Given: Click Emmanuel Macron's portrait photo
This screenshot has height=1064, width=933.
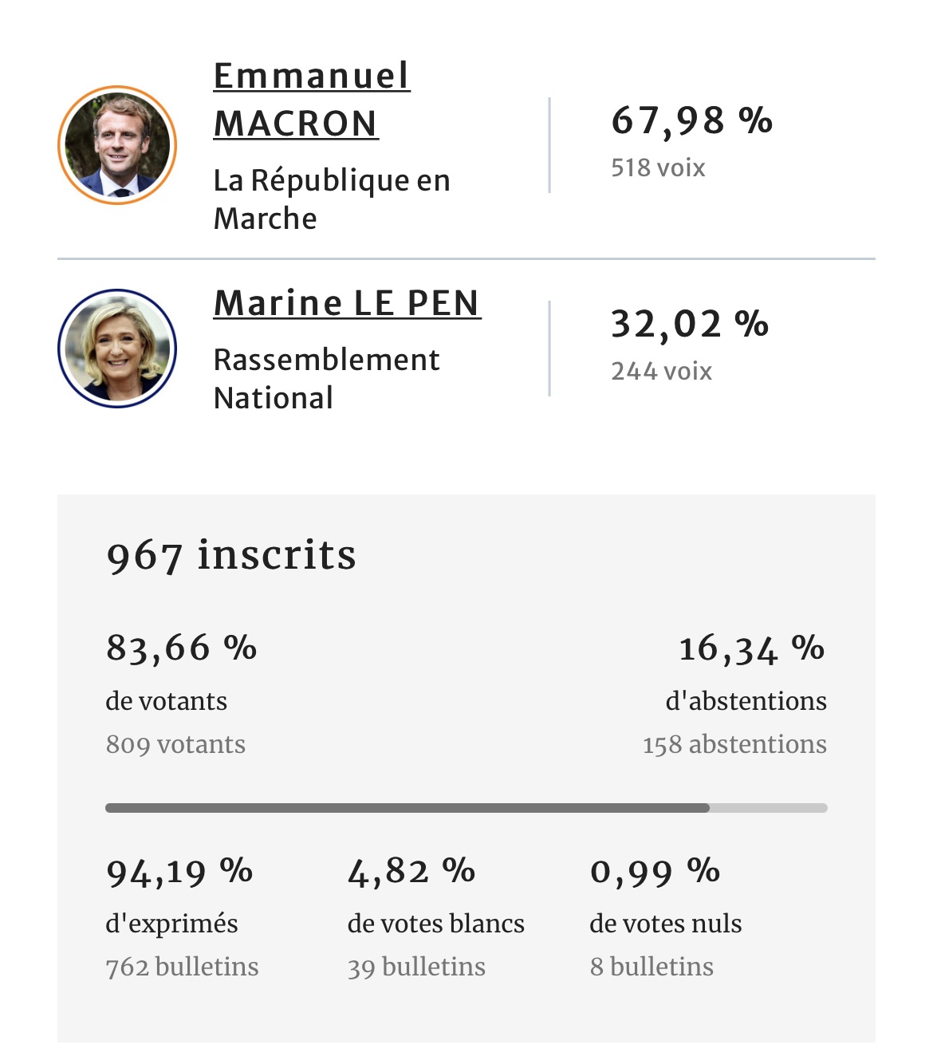Looking at the screenshot, I should click(x=117, y=145).
